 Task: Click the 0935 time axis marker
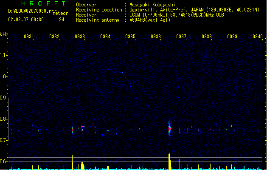130,36
